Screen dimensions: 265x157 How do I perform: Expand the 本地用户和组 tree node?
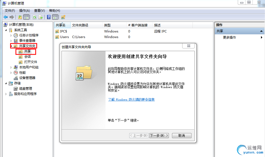pyautogui.click(x=11, y=67)
